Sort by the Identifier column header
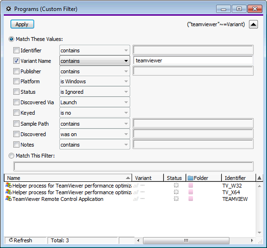The height and width of the screenshot is (248, 267). tap(238, 178)
